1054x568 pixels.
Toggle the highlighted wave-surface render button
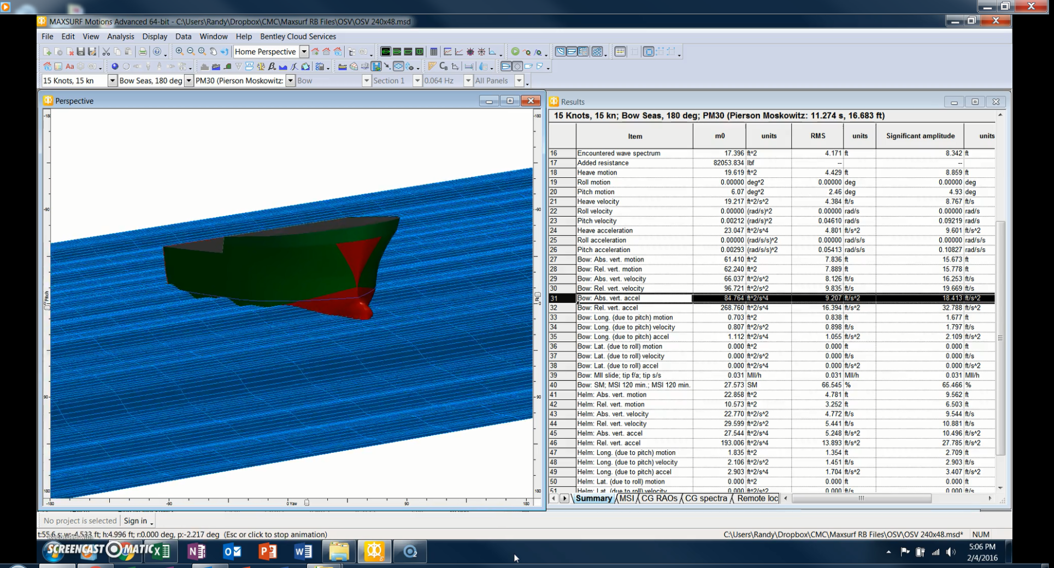(x=376, y=67)
